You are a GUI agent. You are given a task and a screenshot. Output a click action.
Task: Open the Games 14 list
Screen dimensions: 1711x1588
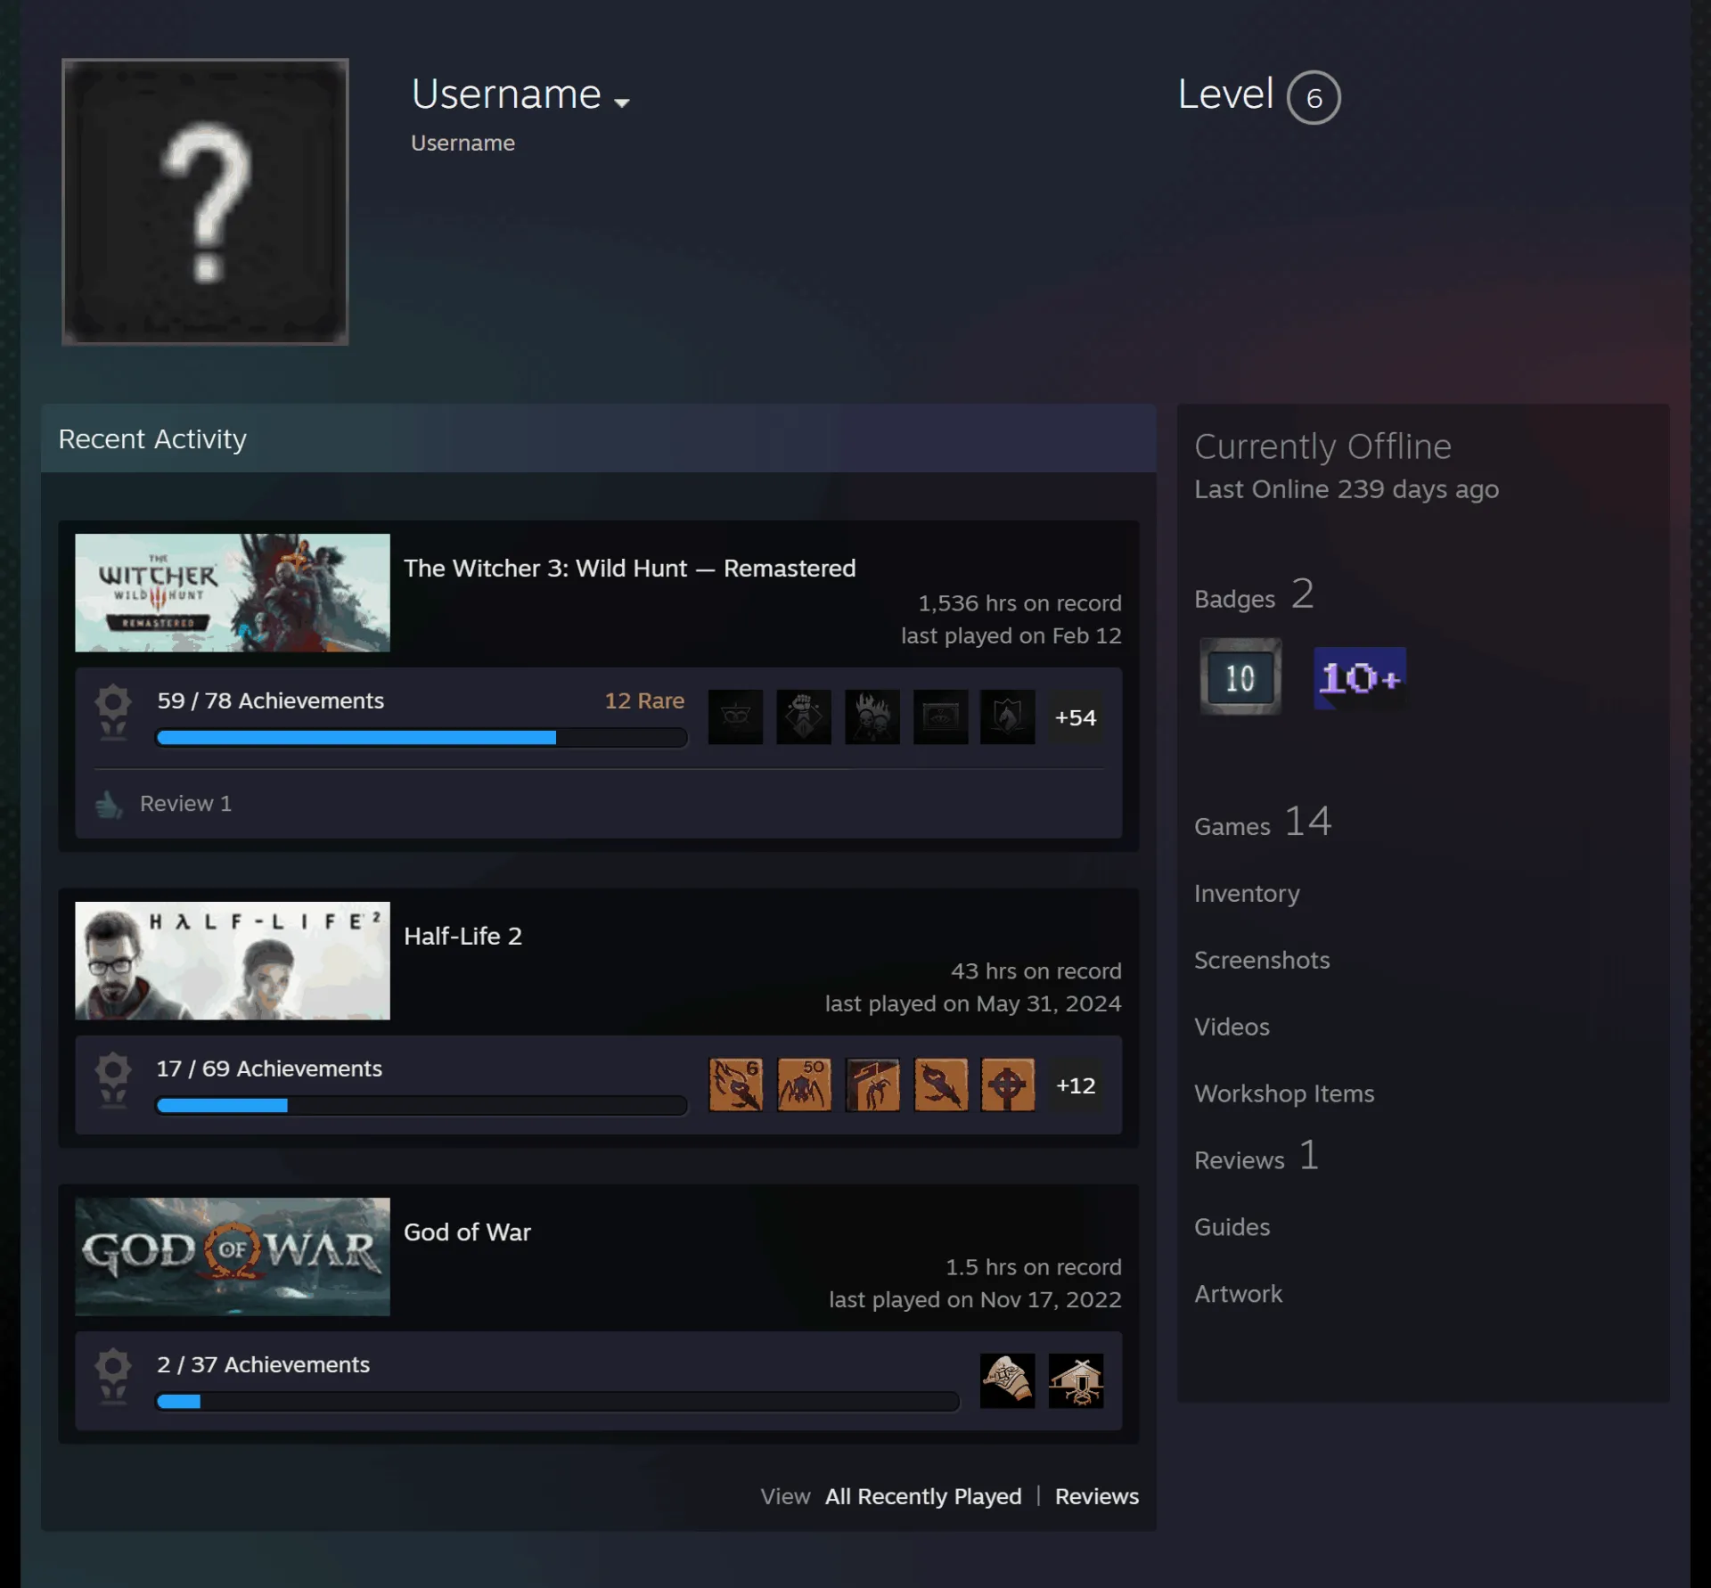point(1263,823)
